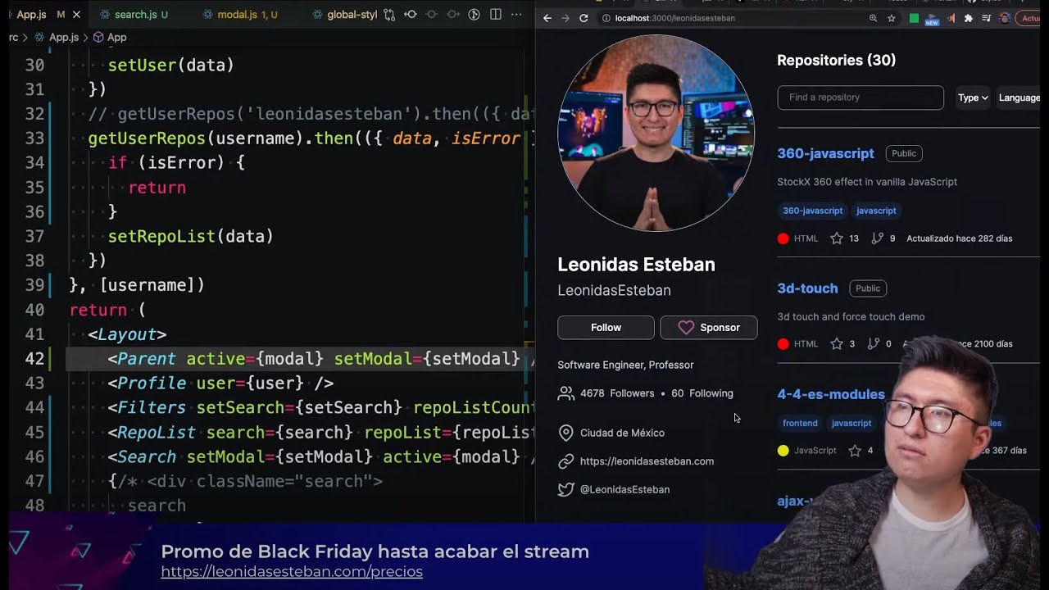Click App.js in the breadcrumb path
The height and width of the screenshot is (590, 1049).
point(64,37)
